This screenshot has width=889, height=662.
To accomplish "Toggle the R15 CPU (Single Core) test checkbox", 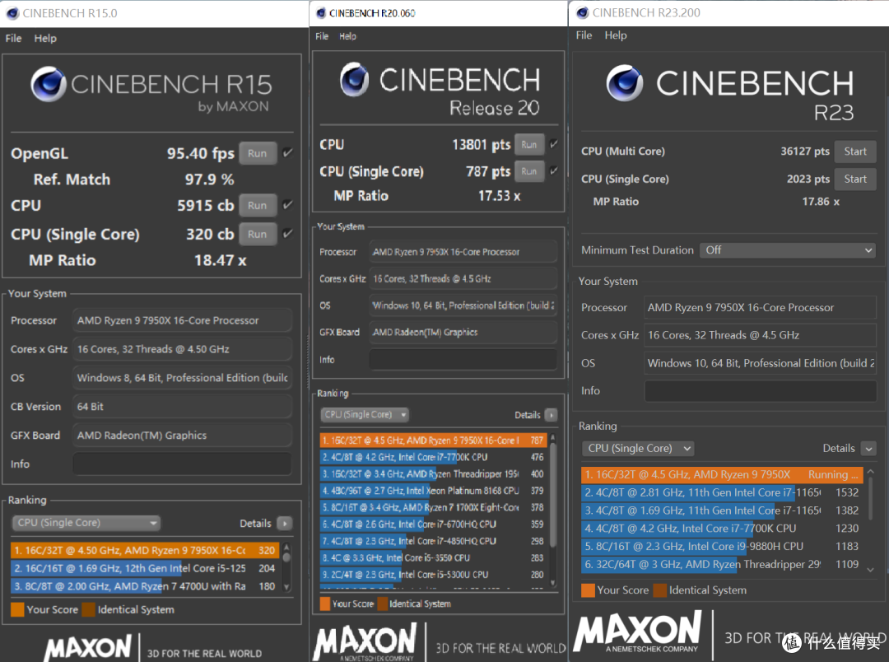I will tap(288, 233).
